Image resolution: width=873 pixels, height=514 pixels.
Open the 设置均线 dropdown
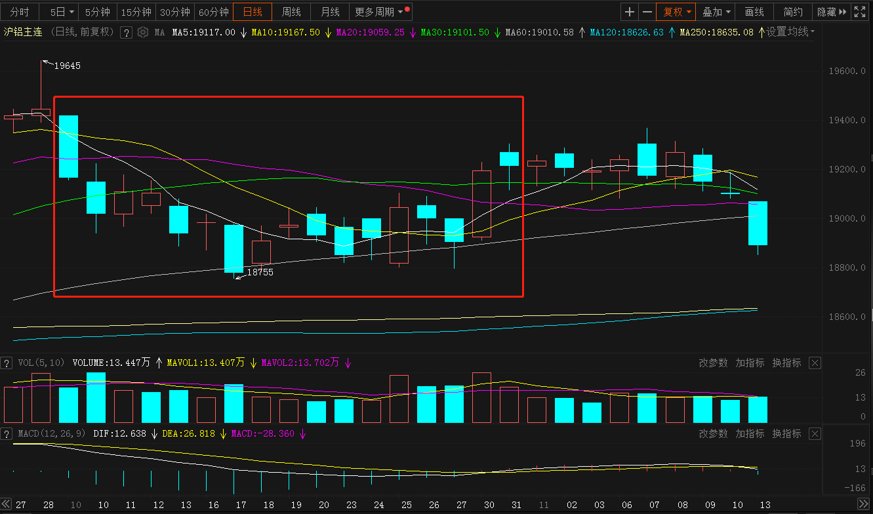pos(790,32)
